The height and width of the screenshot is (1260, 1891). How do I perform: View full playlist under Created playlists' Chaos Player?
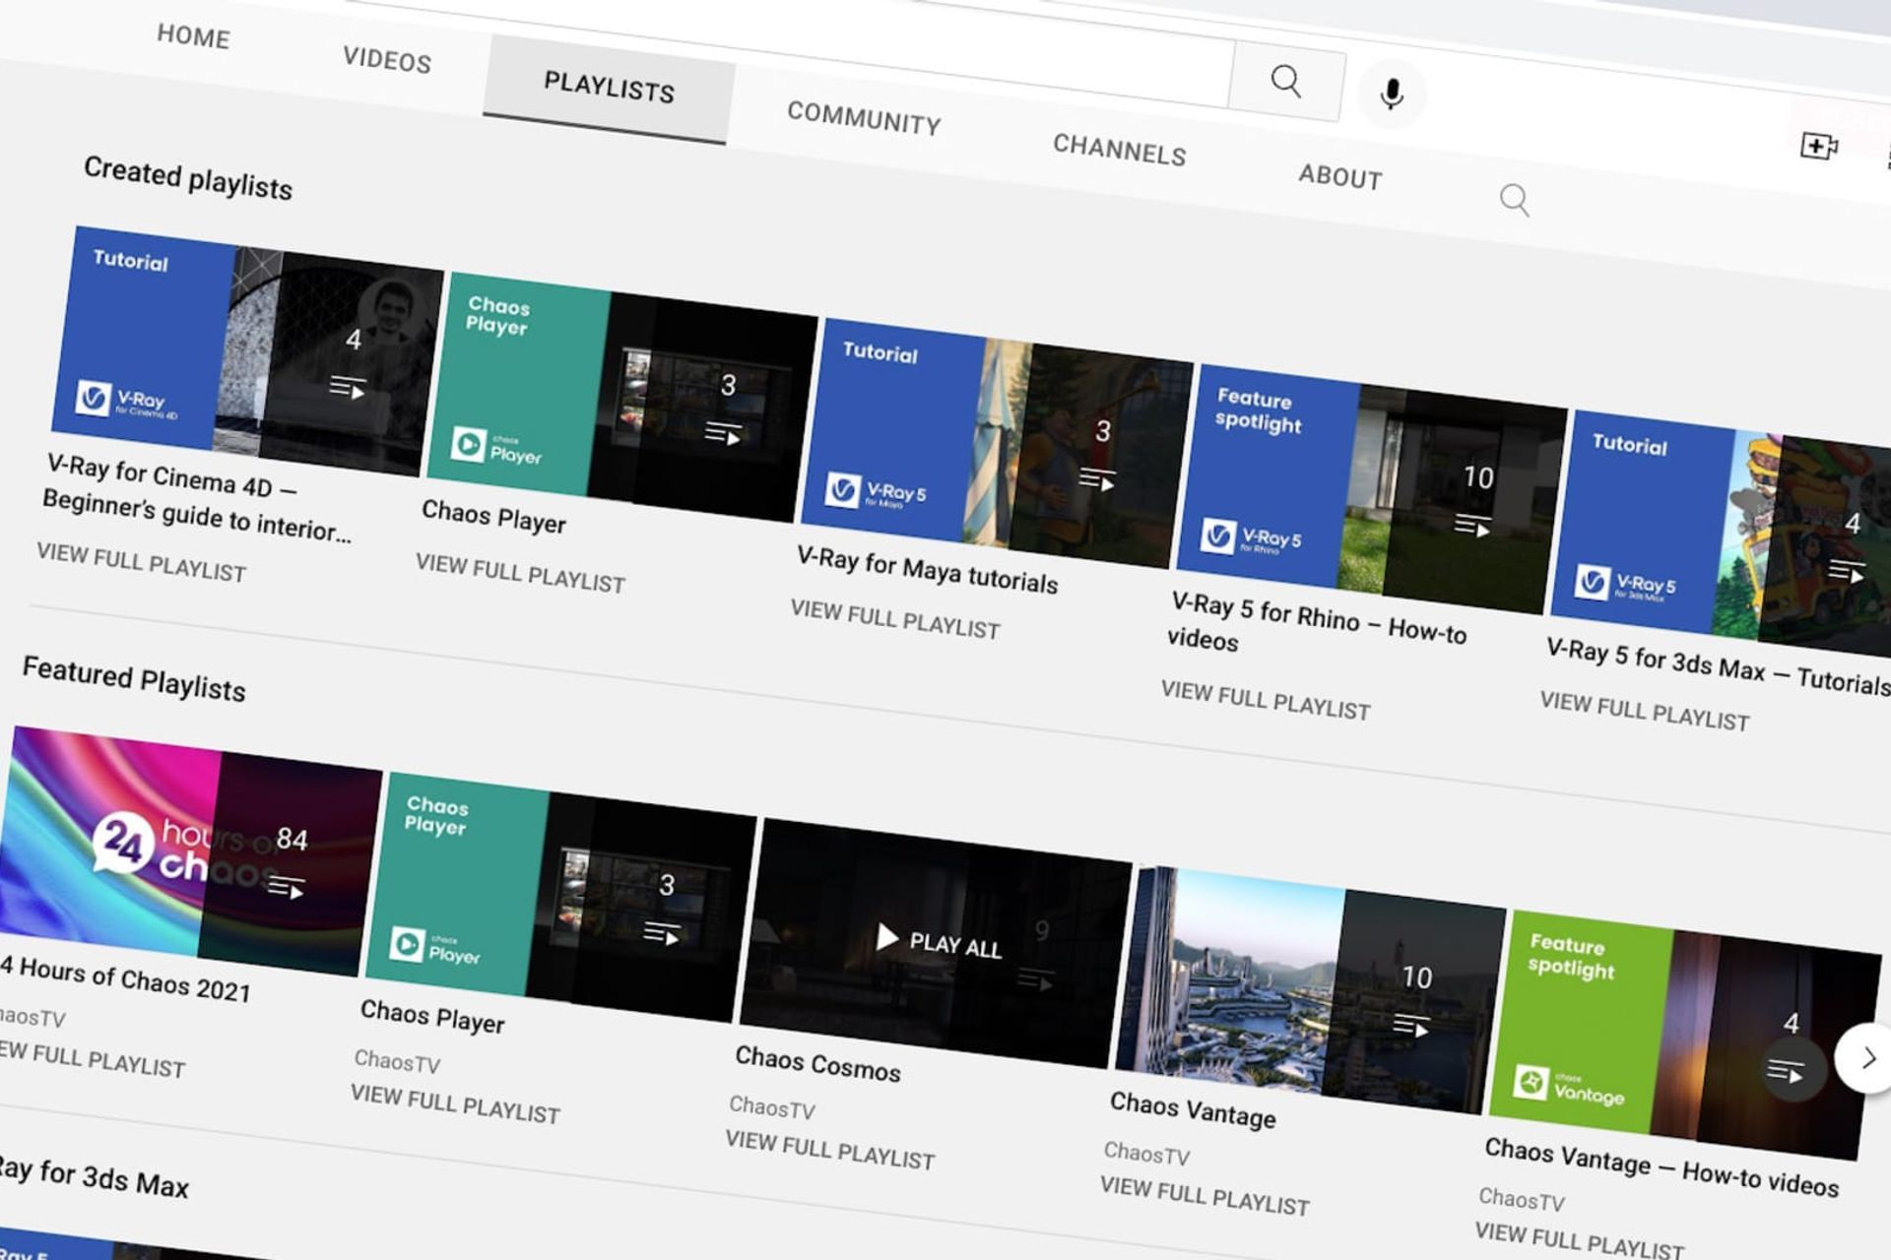[520, 573]
